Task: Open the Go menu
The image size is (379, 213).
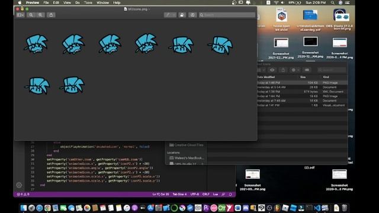Action: [78, 2]
